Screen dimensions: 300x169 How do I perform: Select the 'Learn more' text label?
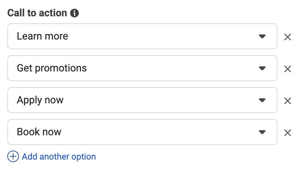[x=42, y=36]
